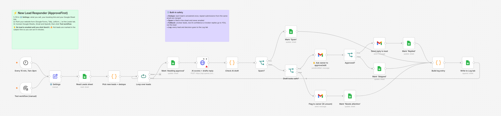Click the output connector of Write to Log tab

(x=474, y=63)
